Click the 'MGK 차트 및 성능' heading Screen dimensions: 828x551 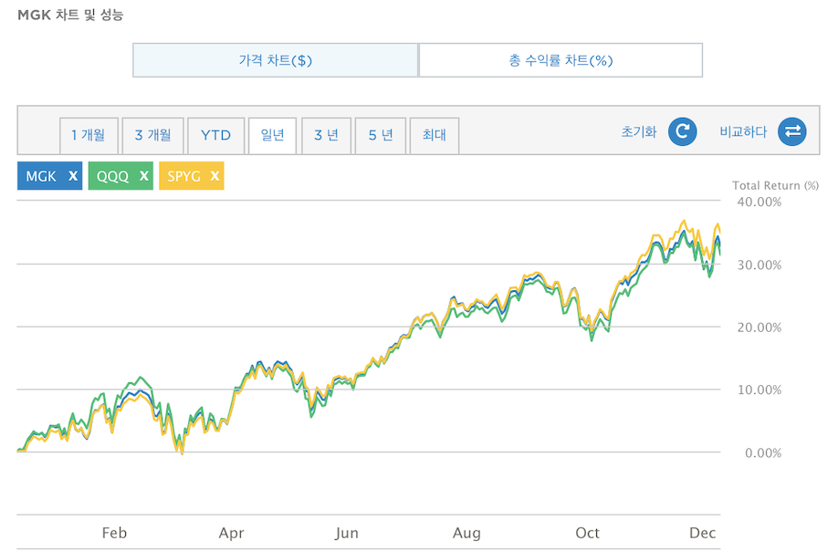click(70, 15)
